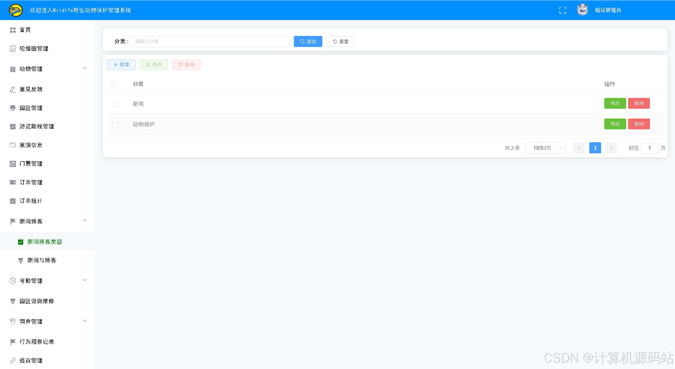The width and height of the screenshot is (675, 369).
Task: Click the 重置 reset button
Action: pyautogui.click(x=341, y=42)
